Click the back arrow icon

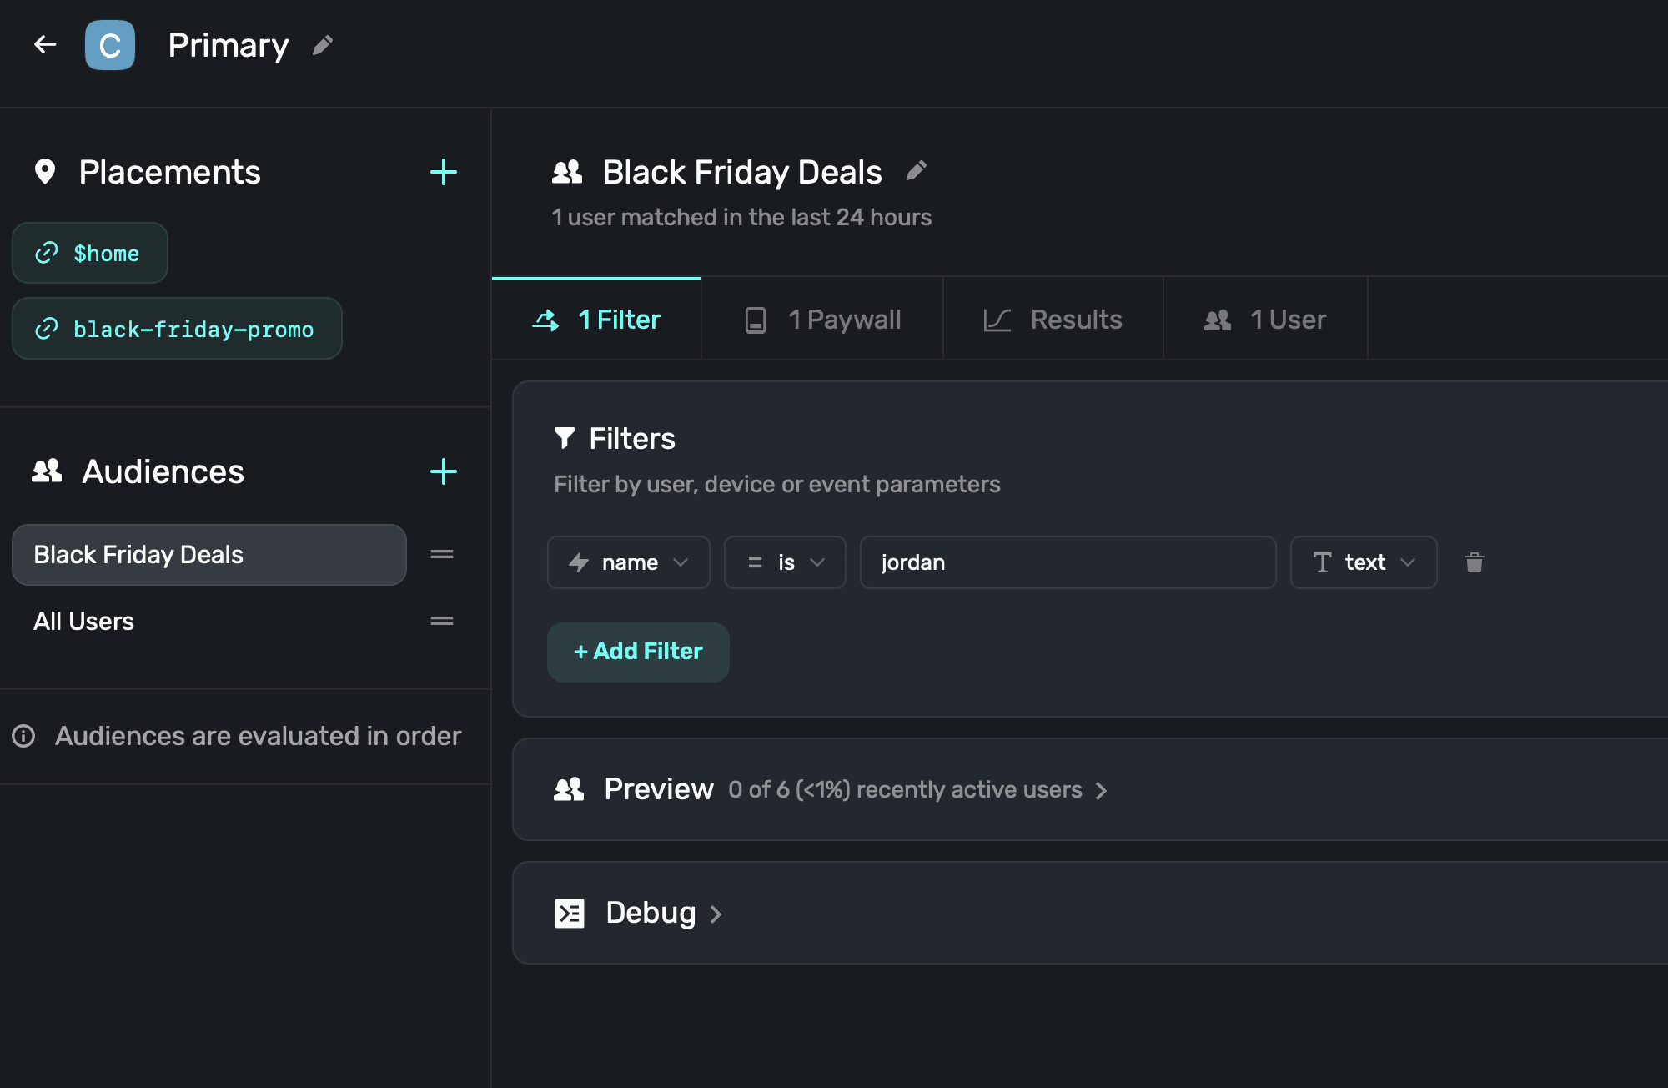click(45, 44)
